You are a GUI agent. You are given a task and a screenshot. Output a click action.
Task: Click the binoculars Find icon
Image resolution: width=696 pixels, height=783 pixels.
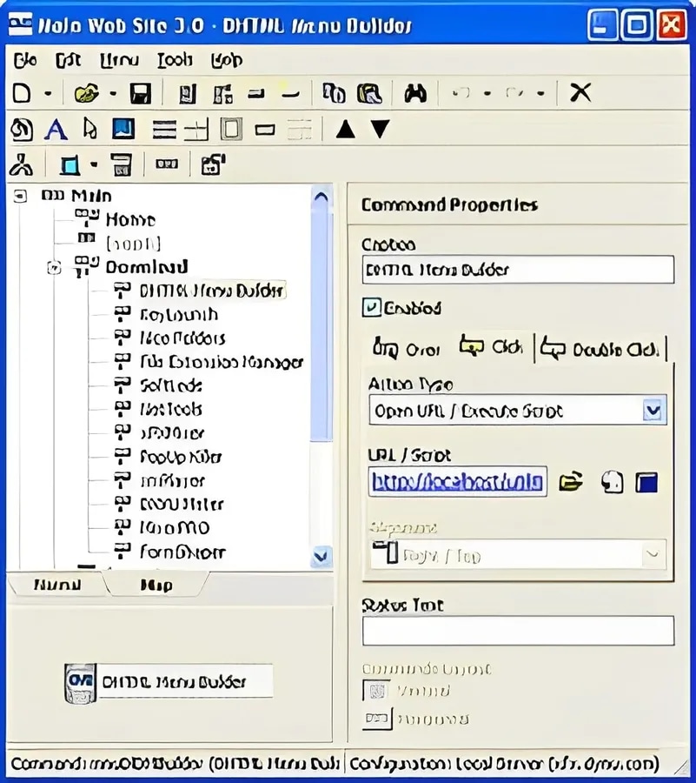tap(414, 93)
